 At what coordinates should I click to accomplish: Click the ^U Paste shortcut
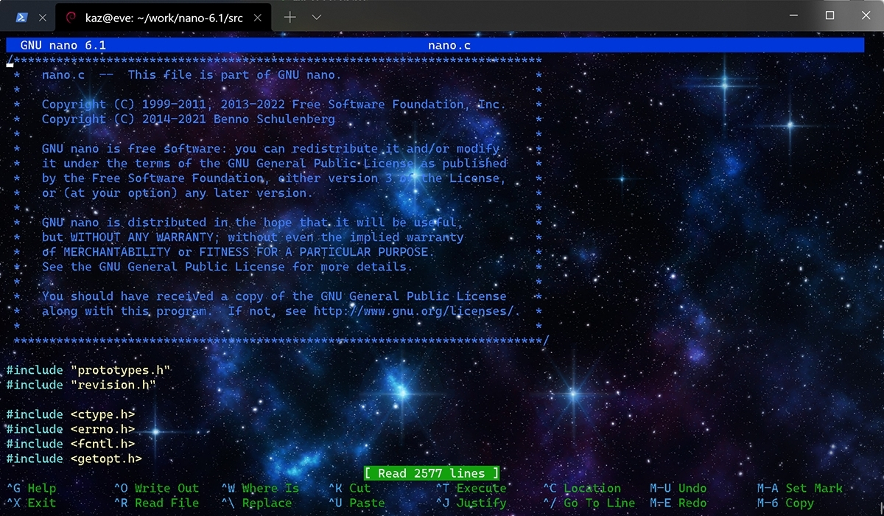point(357,503)
